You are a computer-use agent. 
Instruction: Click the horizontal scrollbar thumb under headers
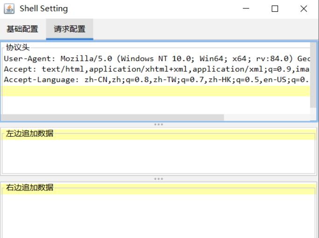point(112,118)
